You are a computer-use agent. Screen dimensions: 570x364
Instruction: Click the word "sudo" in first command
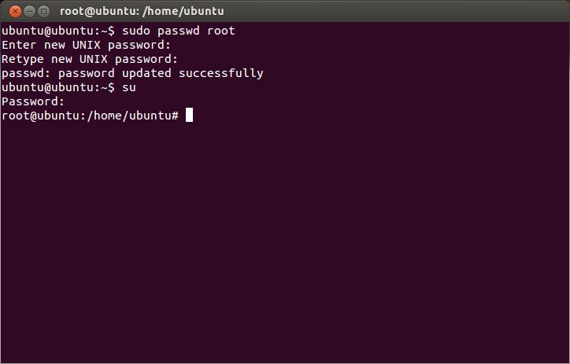135,31
